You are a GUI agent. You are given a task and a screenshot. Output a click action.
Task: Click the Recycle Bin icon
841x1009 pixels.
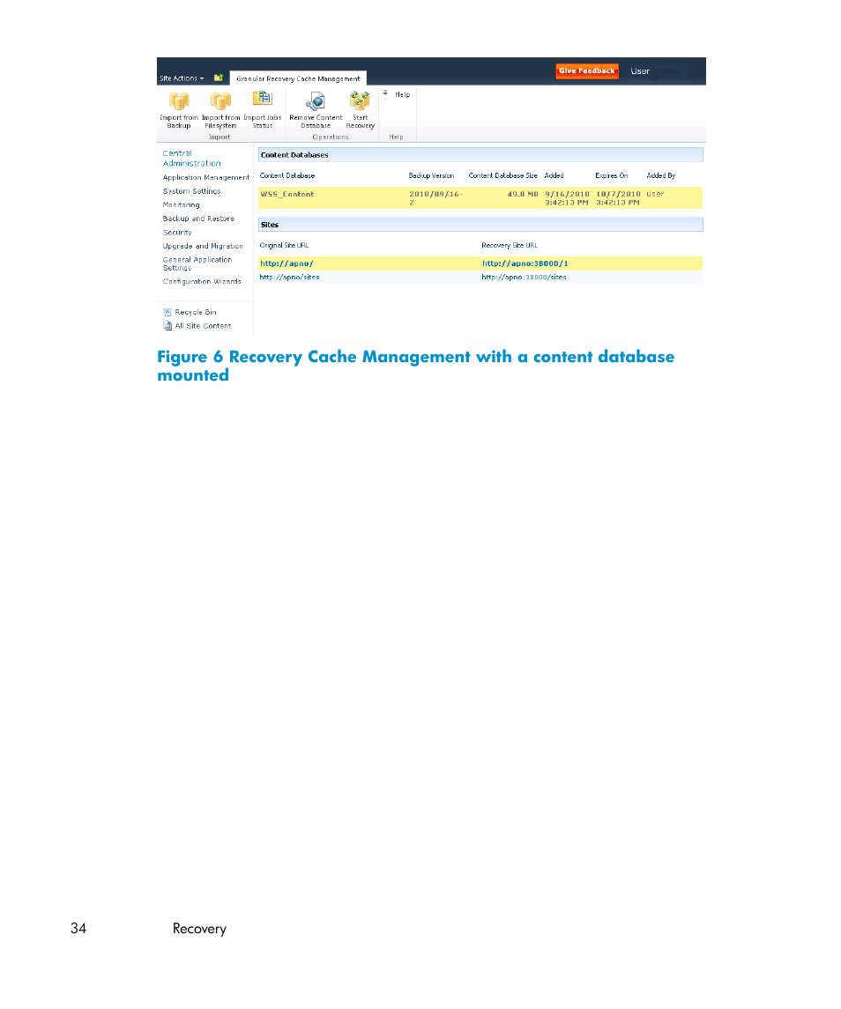167,312
